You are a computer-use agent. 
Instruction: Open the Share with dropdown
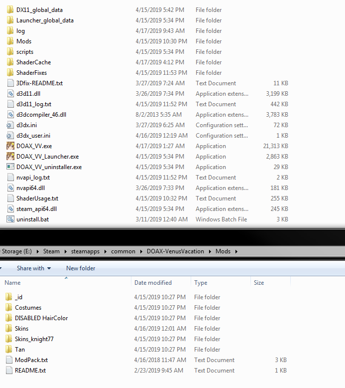34,268
